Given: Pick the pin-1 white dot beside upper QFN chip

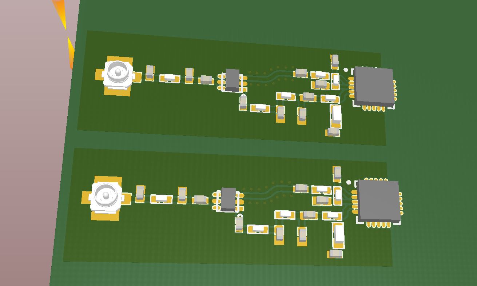Looking at the screenshot, I should [x=346, y=70].
